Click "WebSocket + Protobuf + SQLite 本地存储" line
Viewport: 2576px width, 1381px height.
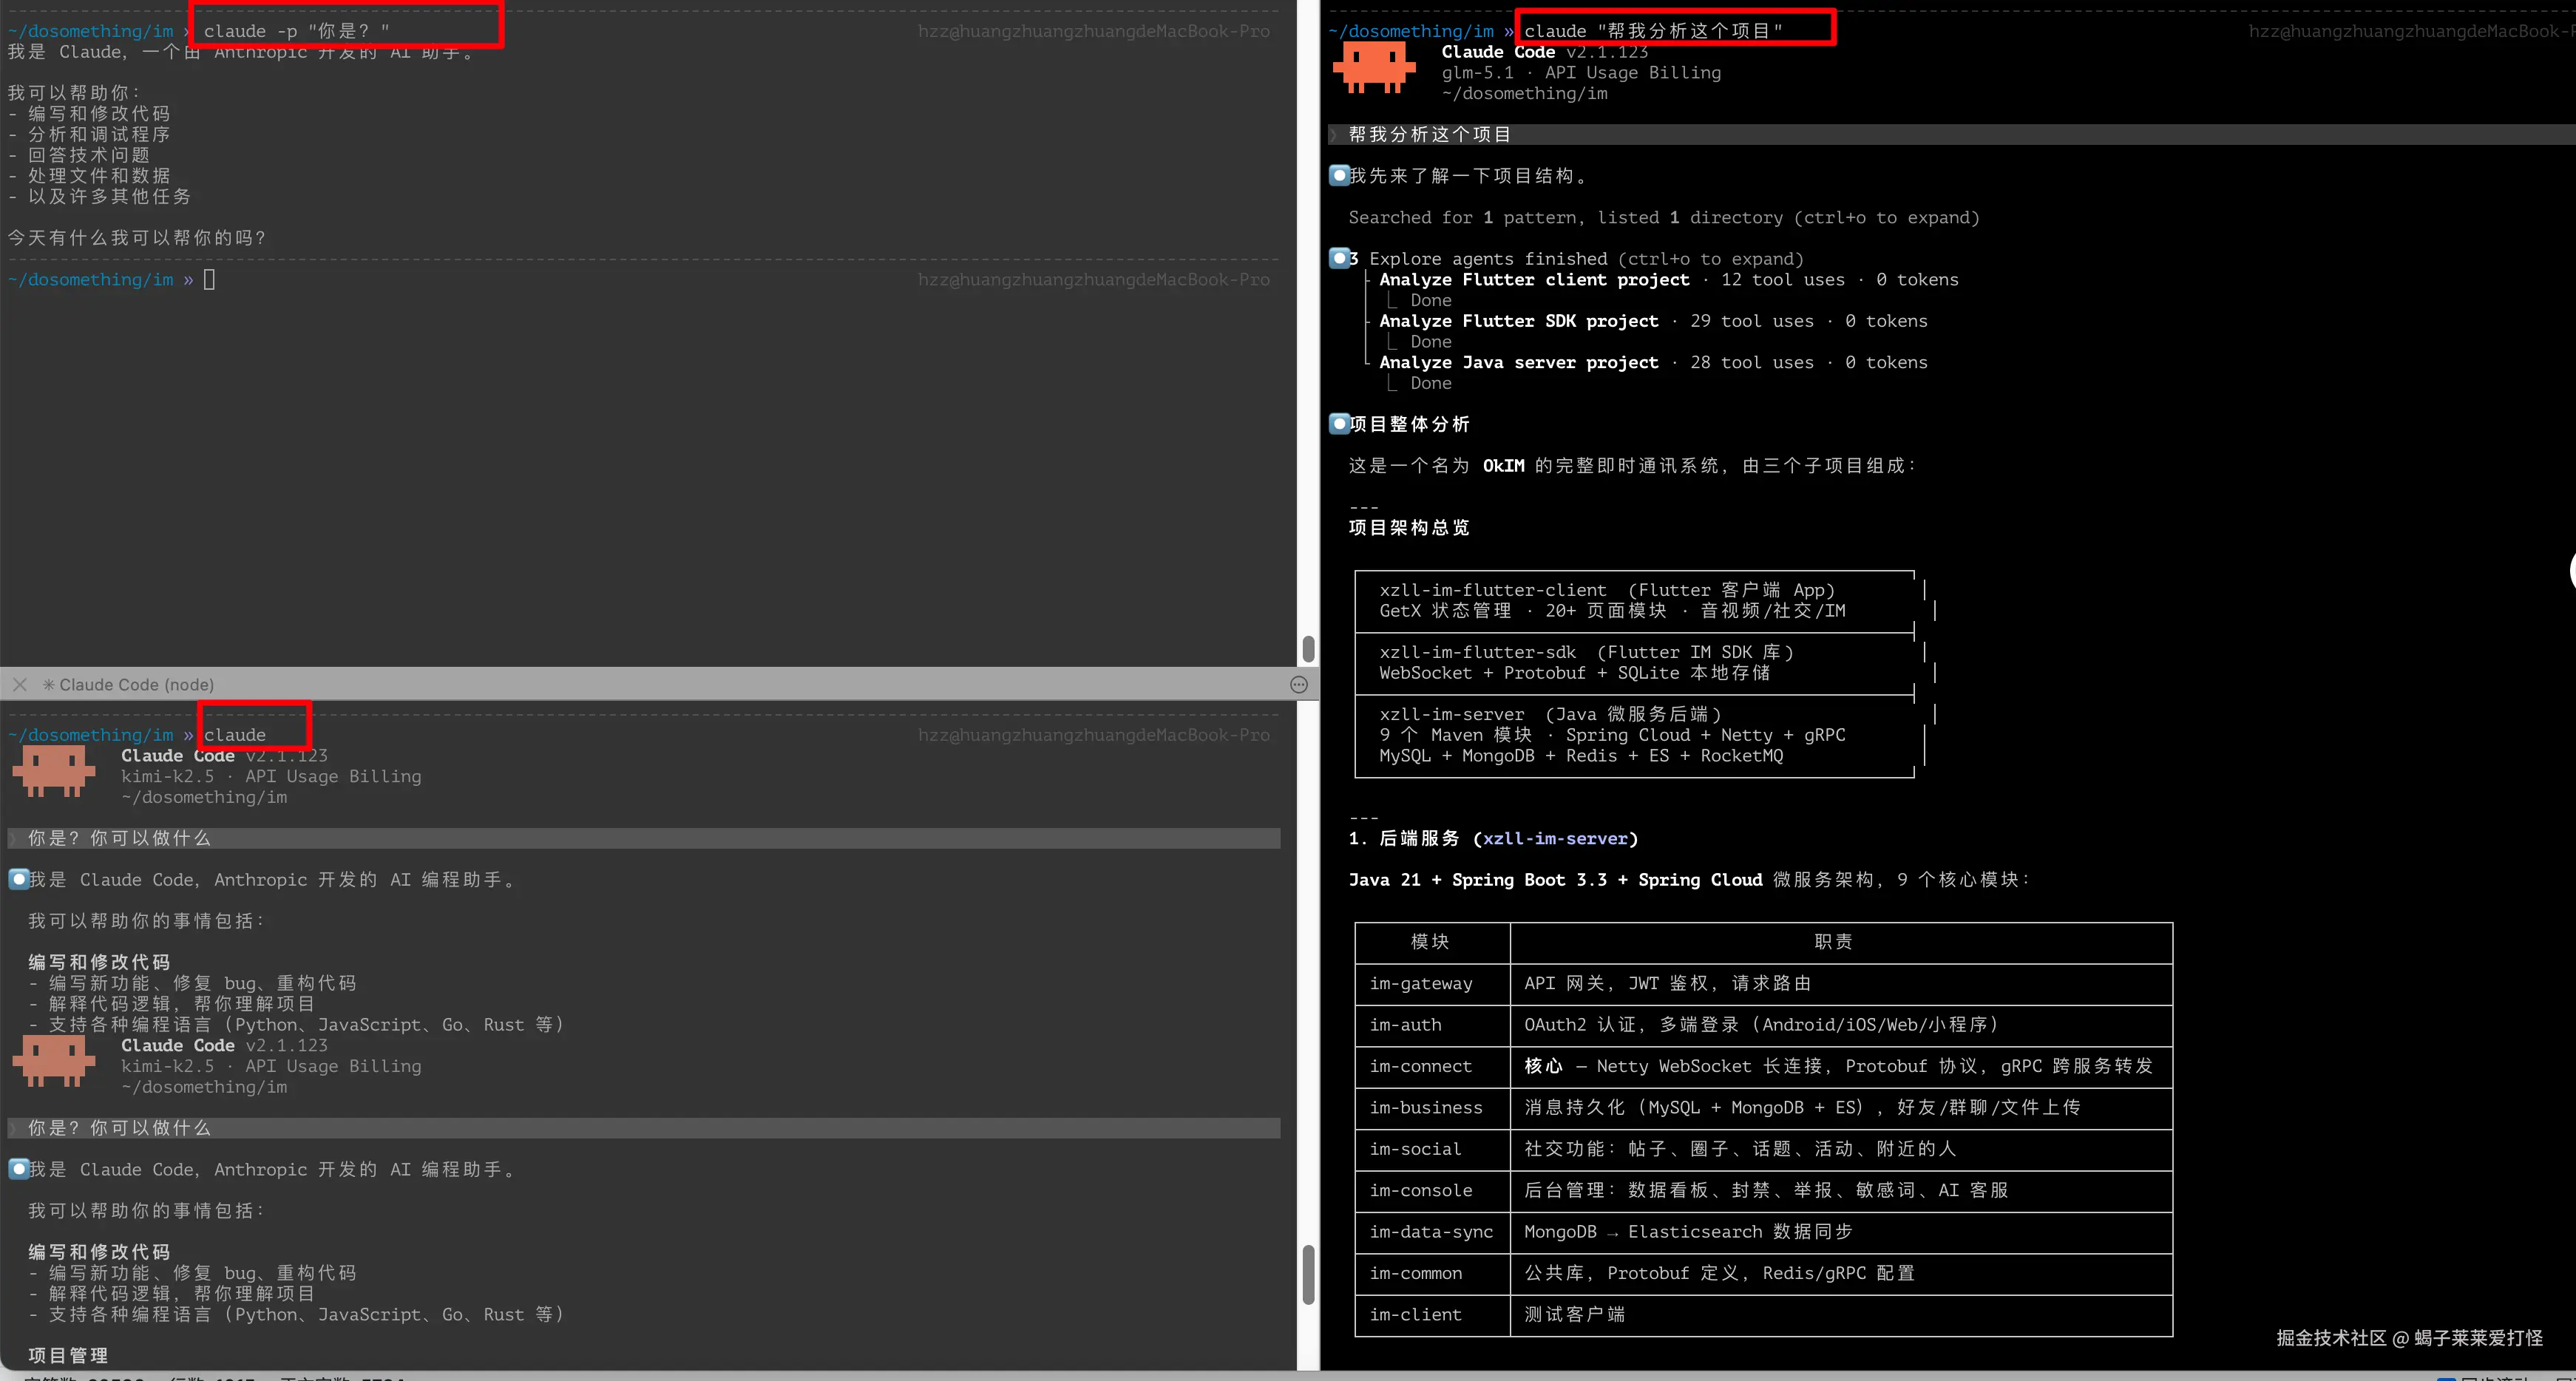tap(1574, 673)
